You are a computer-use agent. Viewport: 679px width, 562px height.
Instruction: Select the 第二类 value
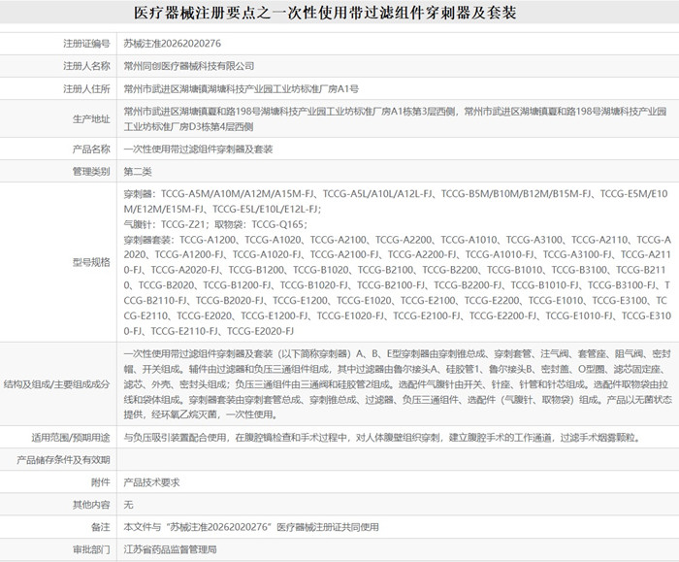(x=138, y=172)
